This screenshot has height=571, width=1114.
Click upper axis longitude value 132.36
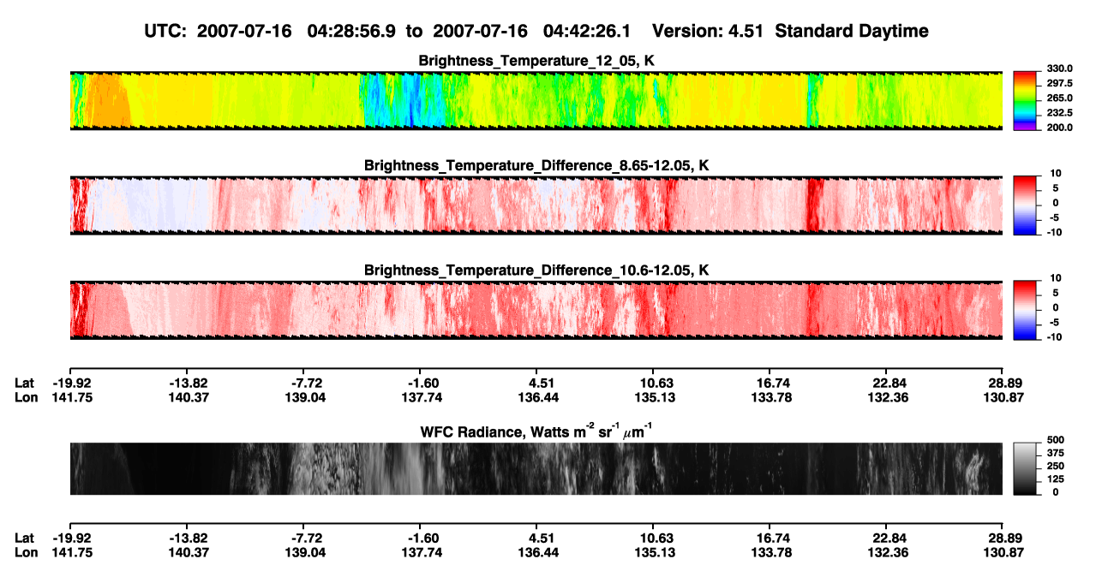click(889, 398)
